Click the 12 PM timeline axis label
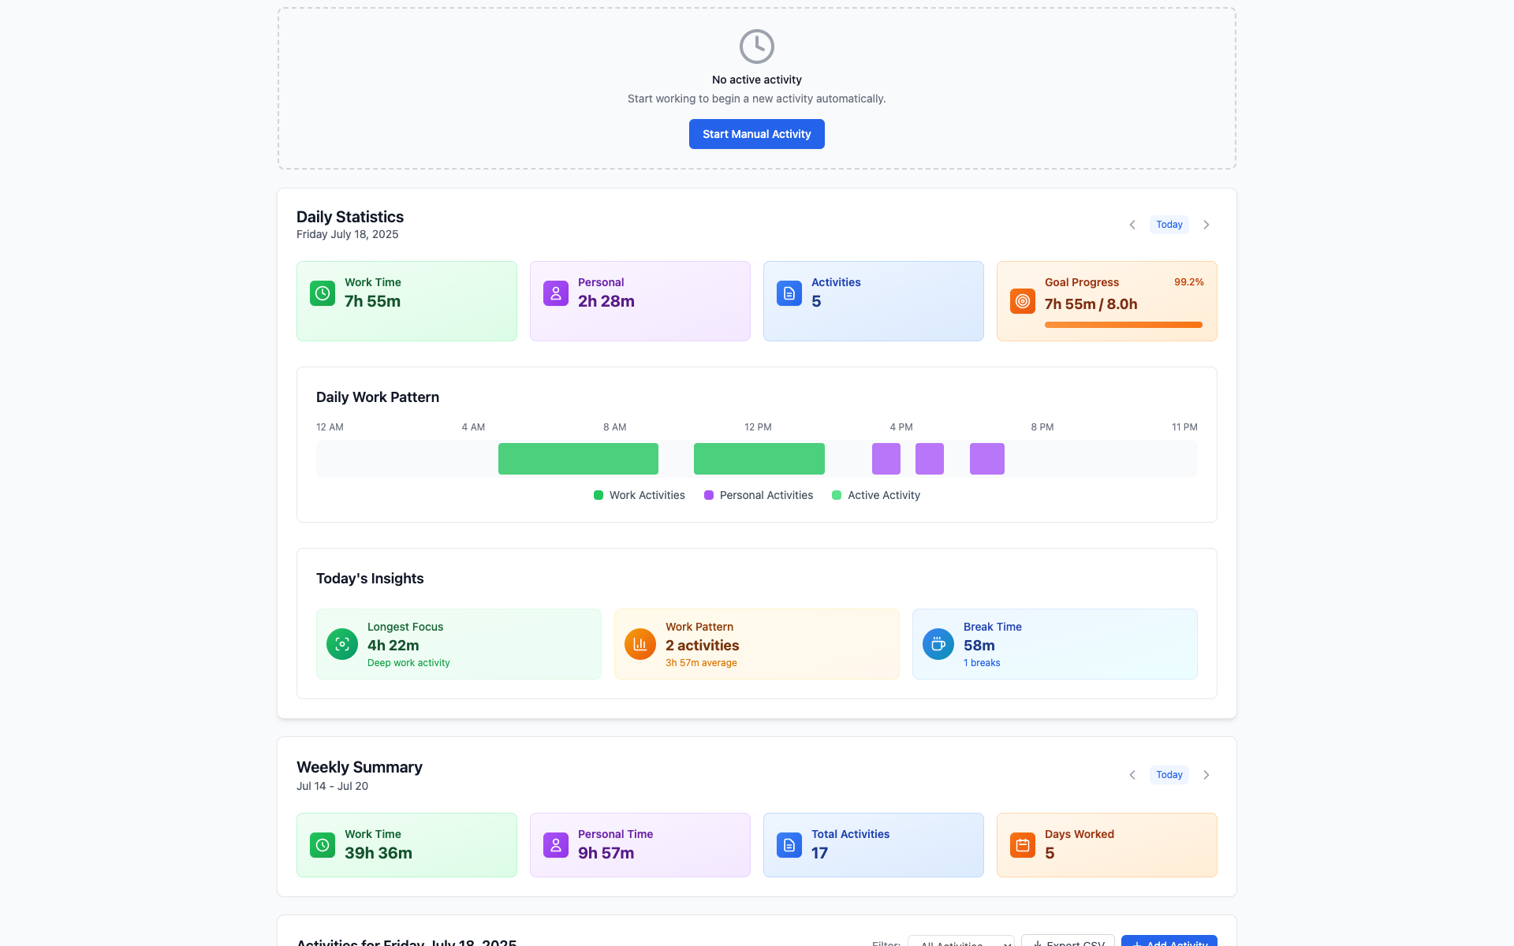 758,427
